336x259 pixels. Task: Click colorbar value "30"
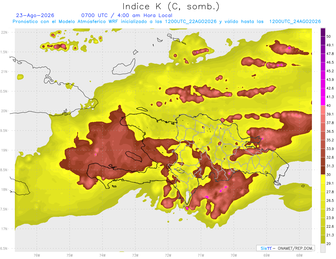329,175
